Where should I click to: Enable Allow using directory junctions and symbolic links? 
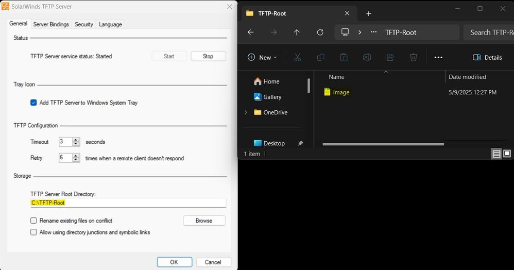[33, 232]
